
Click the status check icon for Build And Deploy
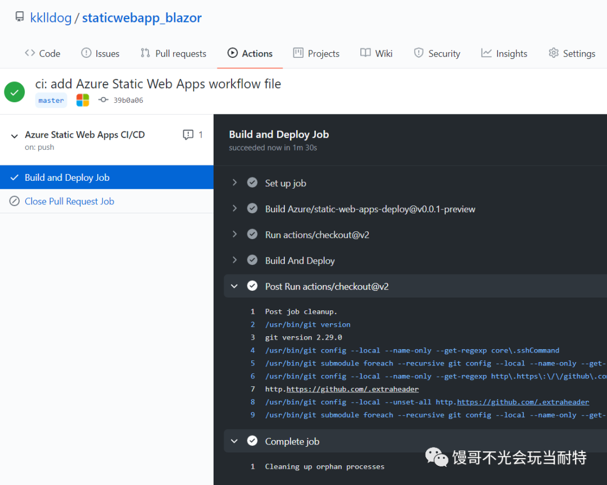pyautogui.click(x=252, y=260)
